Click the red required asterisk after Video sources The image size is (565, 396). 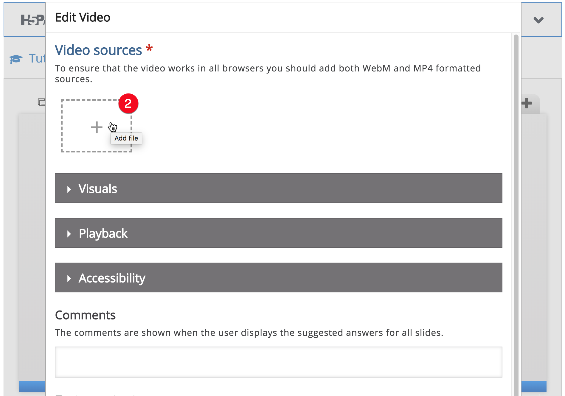[x=149, y=49]
